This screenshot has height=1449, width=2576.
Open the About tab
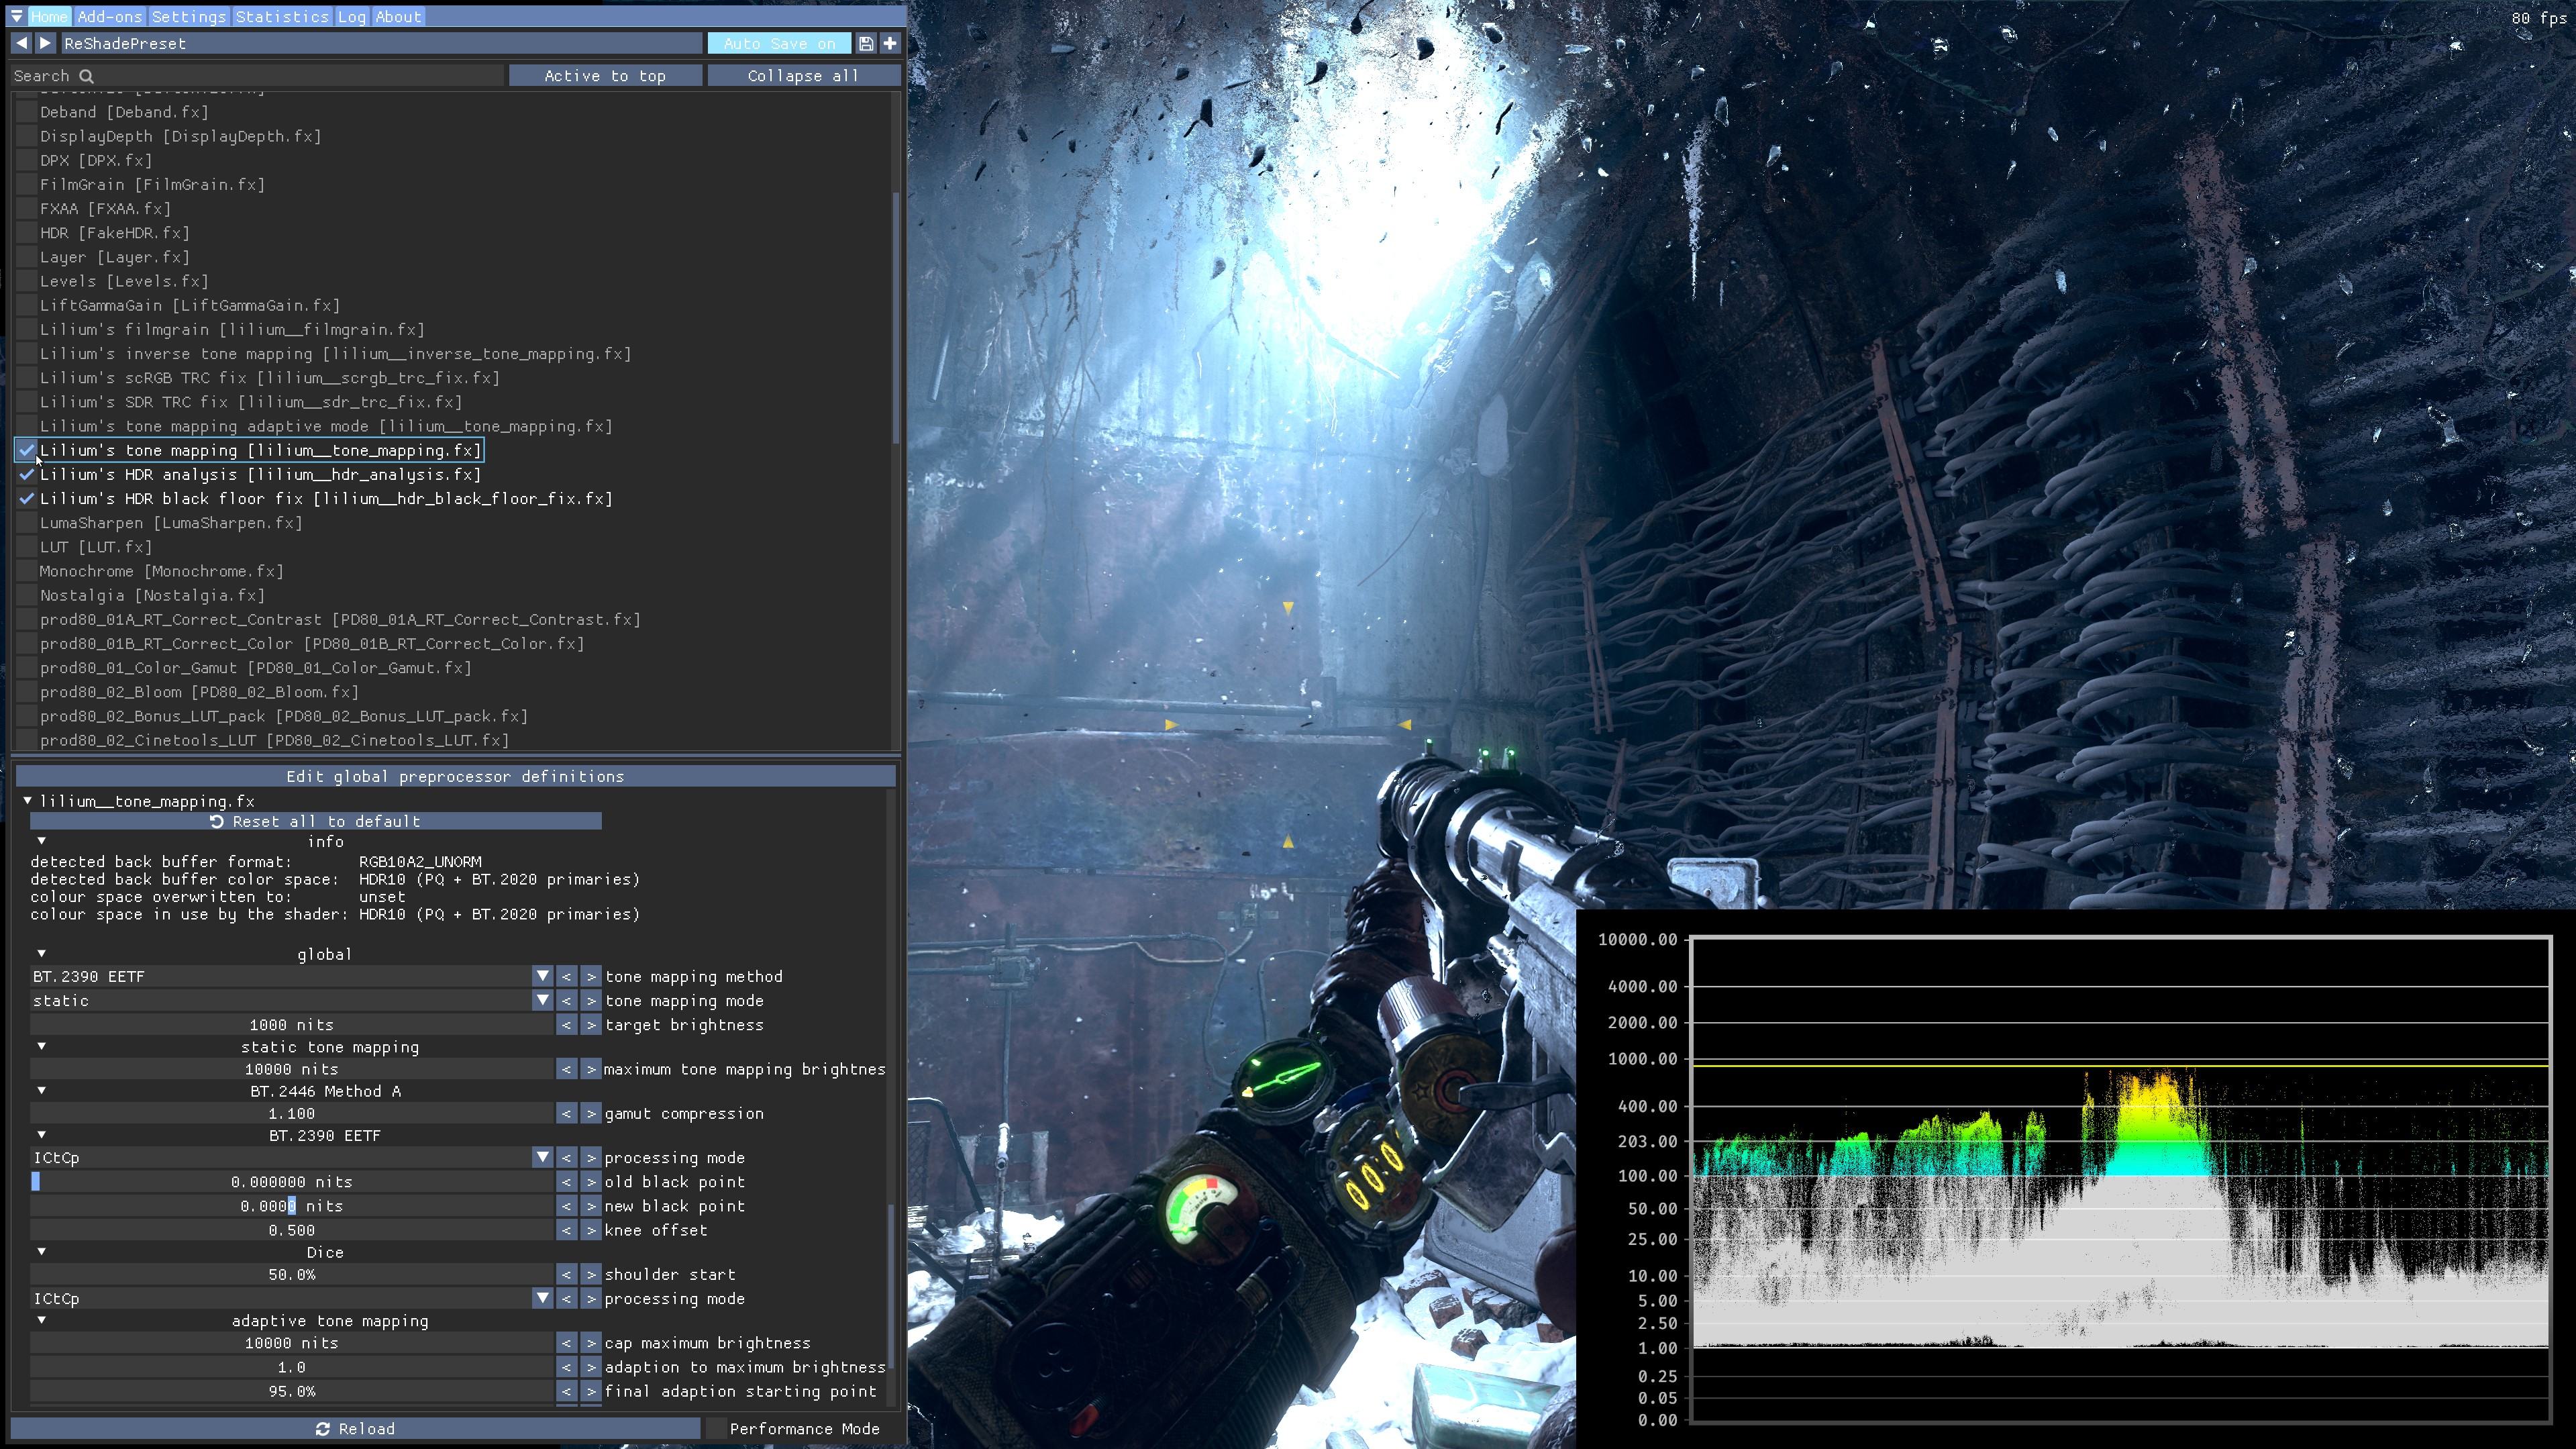tap(398, 16)
